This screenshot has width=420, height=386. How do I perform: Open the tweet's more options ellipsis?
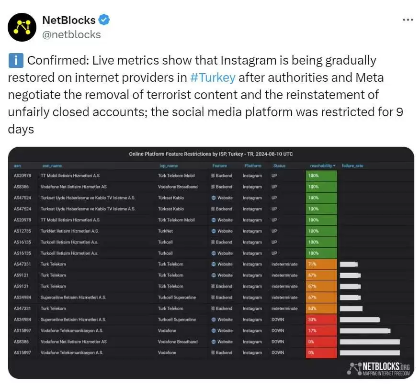click(408, 20)
